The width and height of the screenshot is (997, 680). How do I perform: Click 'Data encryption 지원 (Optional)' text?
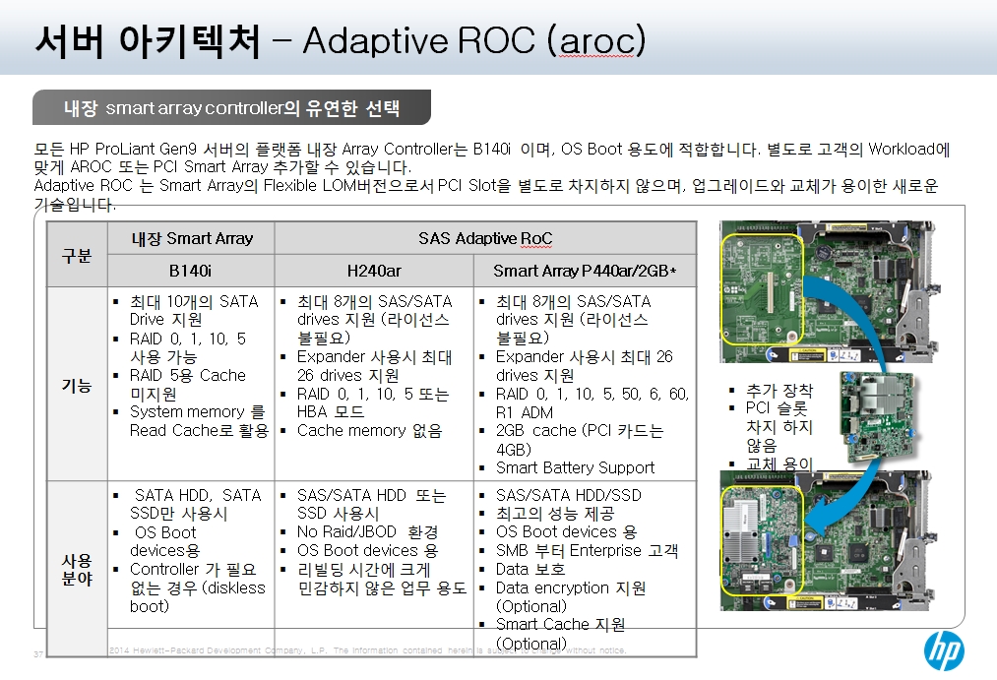571,596
